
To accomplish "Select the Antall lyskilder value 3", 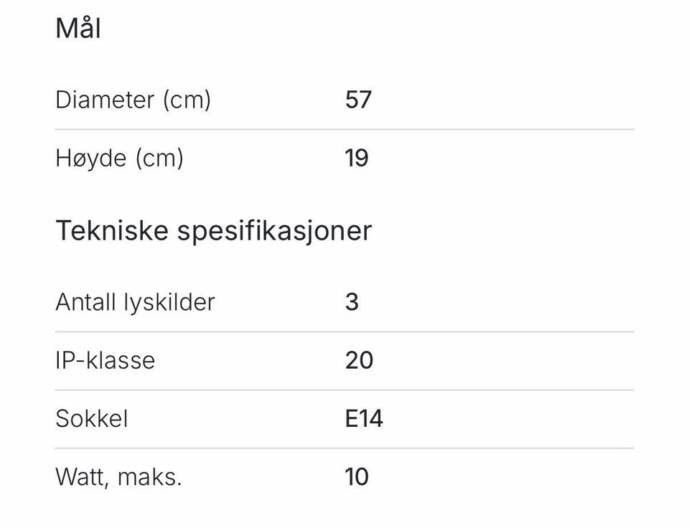I will [352, 302].
